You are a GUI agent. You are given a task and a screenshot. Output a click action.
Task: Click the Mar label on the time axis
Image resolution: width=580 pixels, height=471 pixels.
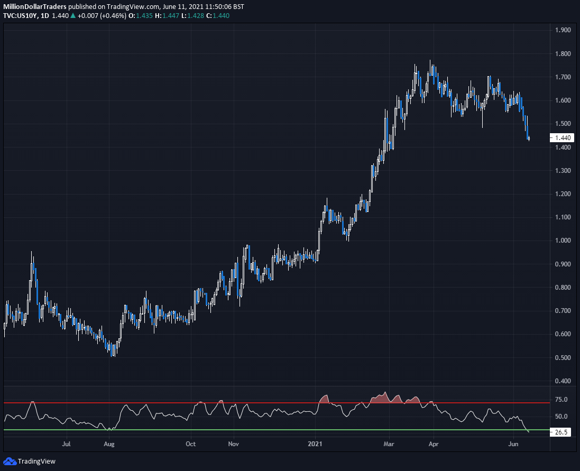pos(389,444)
